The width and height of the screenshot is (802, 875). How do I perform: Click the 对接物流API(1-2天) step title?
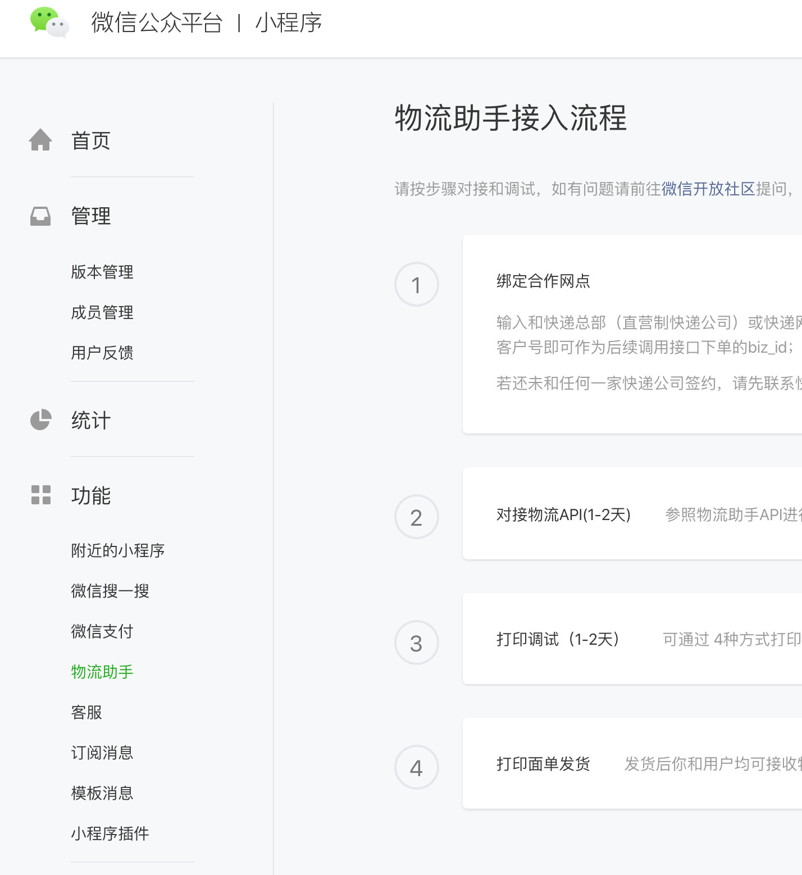click(564, 514)
